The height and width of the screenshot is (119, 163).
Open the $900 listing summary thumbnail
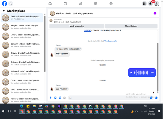(x=51, y=20)
